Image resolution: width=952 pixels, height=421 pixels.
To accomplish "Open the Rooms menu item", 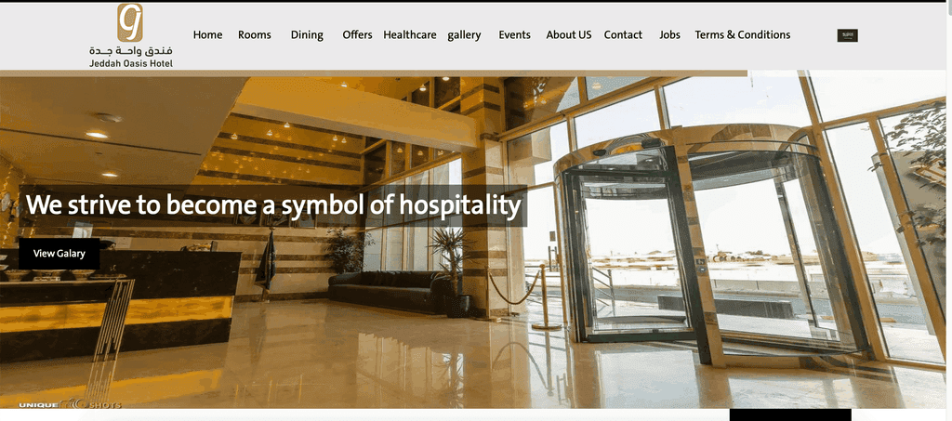I will 255,35.
